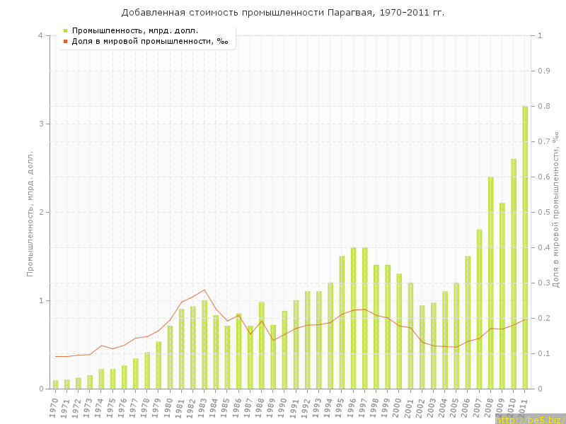Open the be5.biz link in the corner
566x424 pixels.
click(x=529, y=419)
